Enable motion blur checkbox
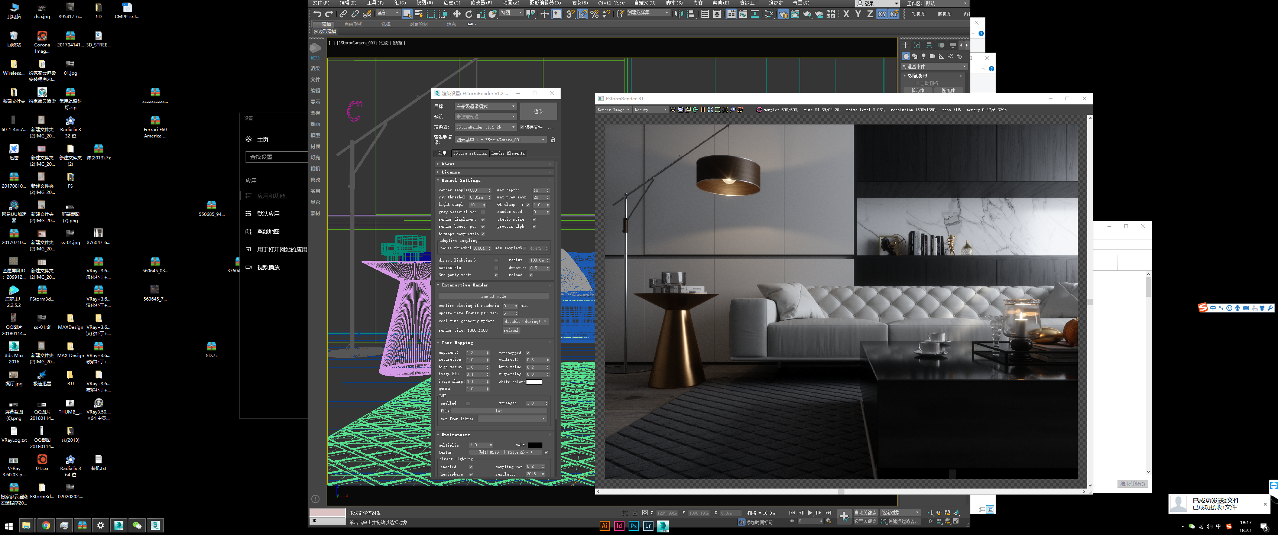Viewport: 1278px width, 535px height. [496, 268]
